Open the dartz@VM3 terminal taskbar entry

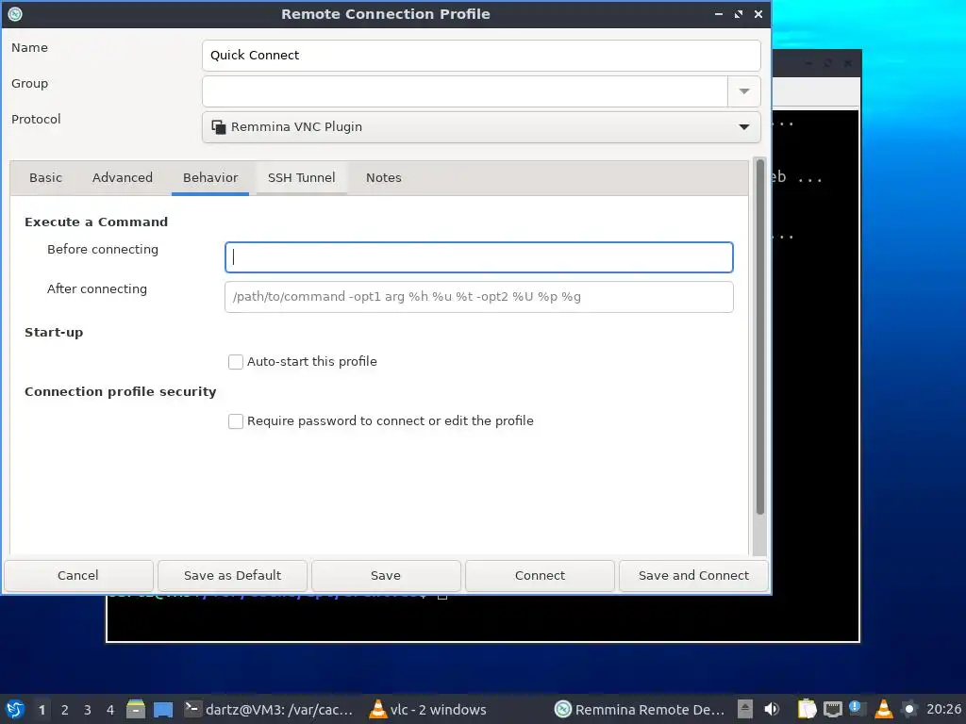(269, 709)
